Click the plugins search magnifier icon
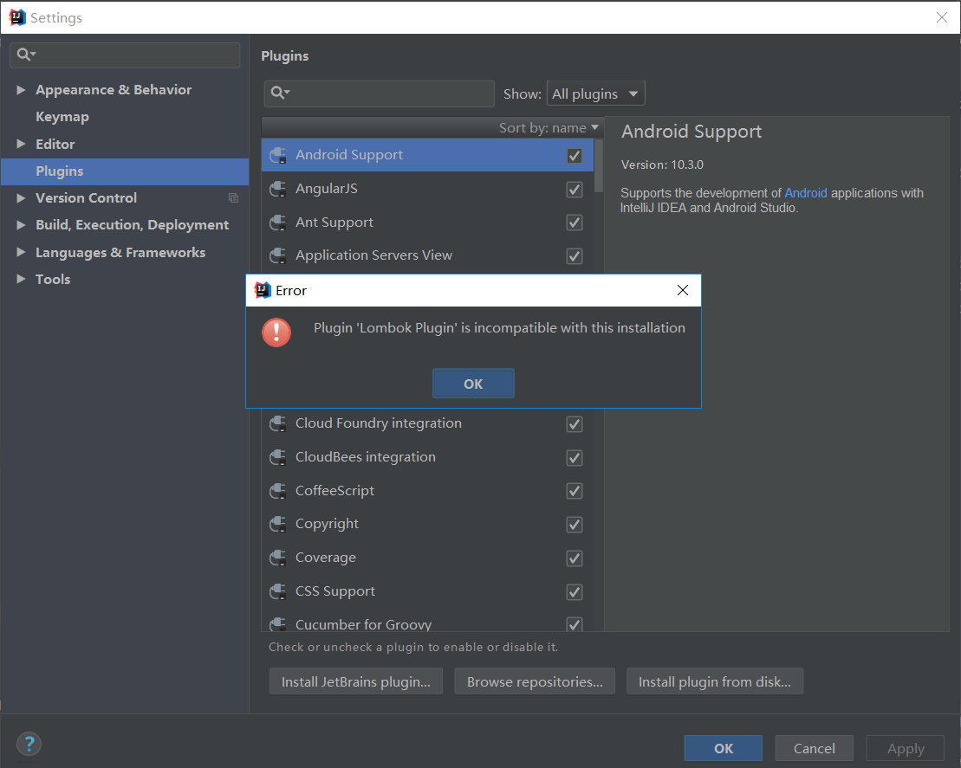 tap(280, 93)
